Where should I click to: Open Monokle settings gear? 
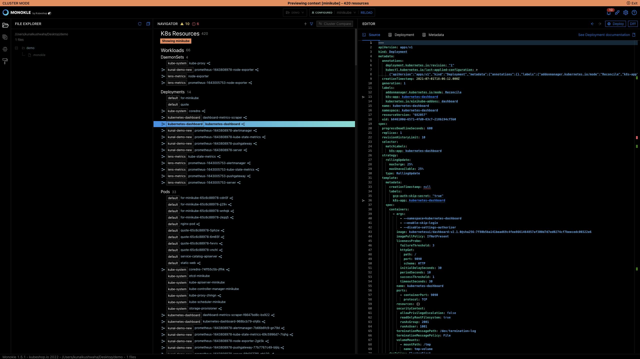tap(625, 13)
